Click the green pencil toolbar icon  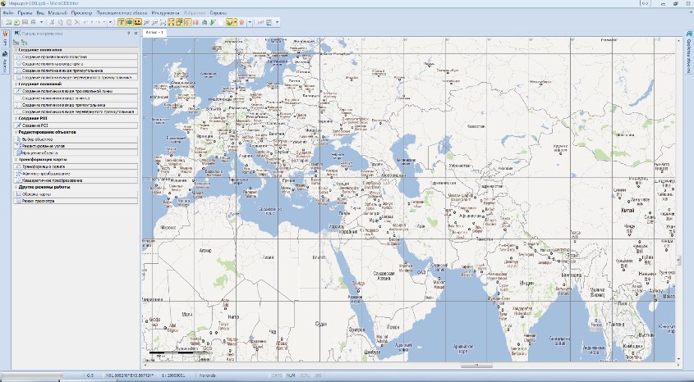[213, 22]
